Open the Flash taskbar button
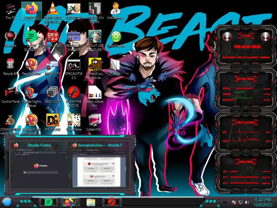 coord(112,202)
